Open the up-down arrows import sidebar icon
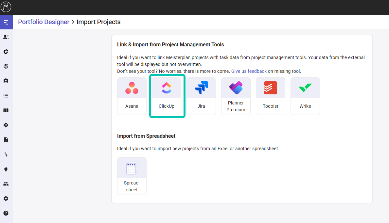The width and height of the screenshot is (389, 223). tap(6, 154)
